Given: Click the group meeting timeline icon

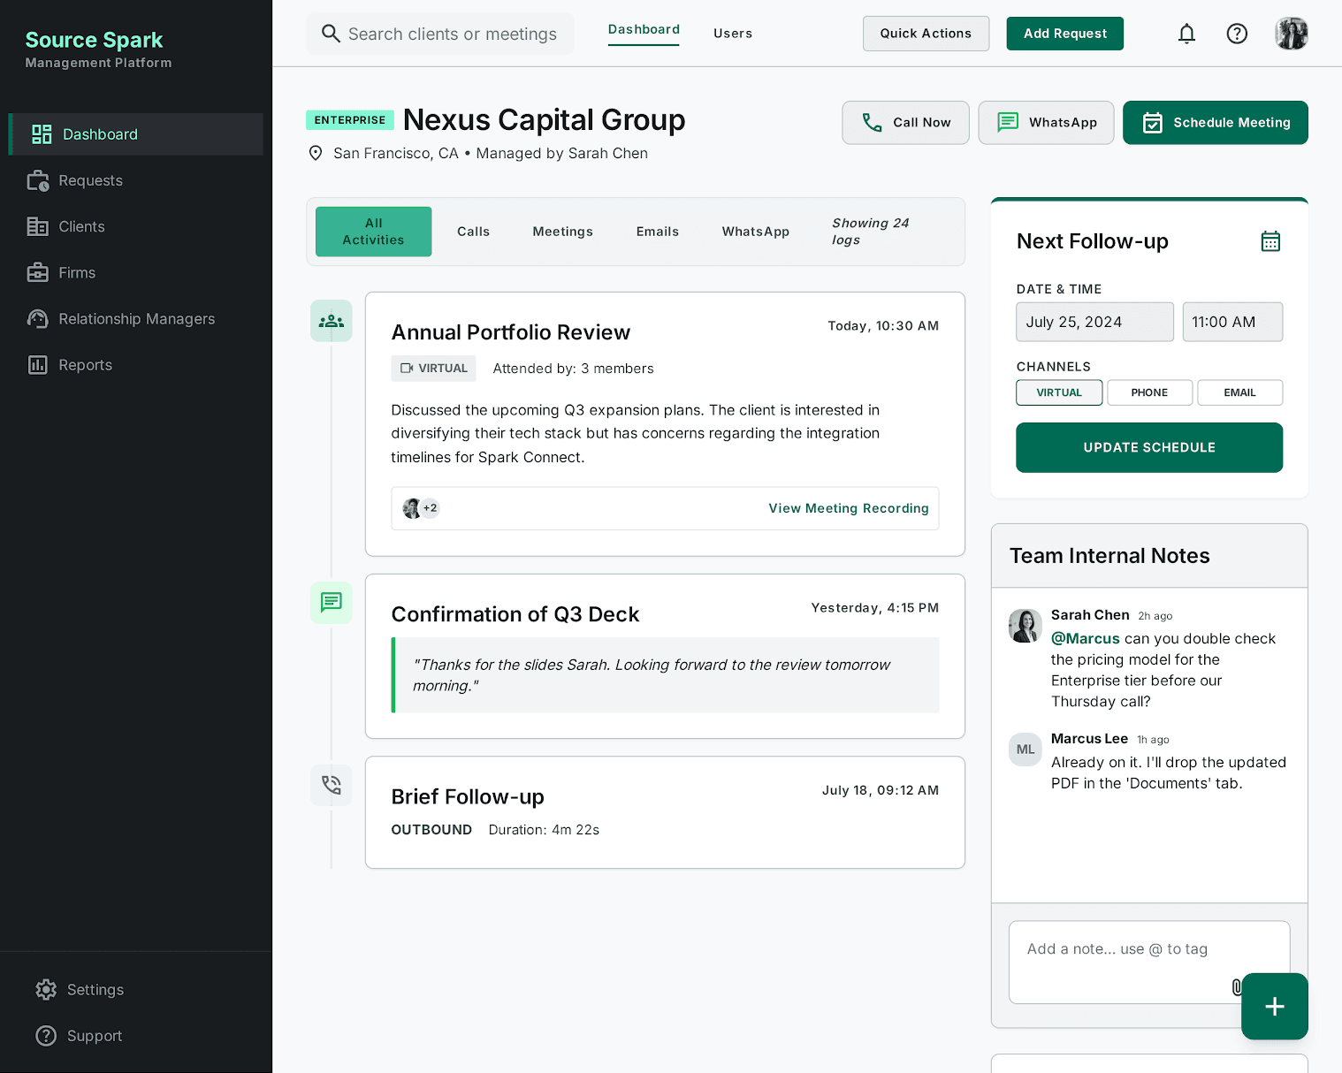Looking at the screenshot, I should 332,321.
